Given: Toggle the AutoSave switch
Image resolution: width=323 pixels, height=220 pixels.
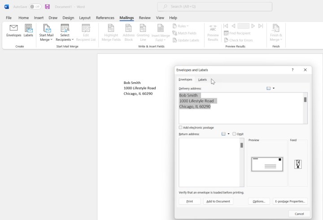Looking at the screenshot, I should coord(35,7).
